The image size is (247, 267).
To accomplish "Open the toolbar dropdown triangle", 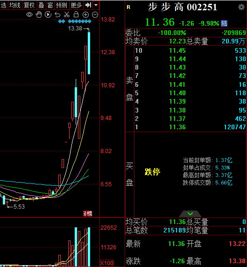I will tap(96, 5).
